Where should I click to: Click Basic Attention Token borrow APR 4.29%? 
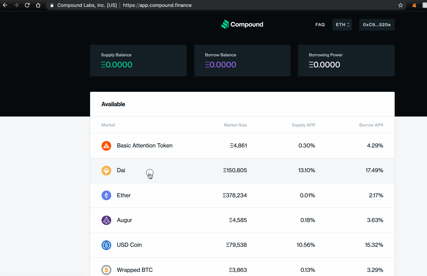[x=375, y=146]
